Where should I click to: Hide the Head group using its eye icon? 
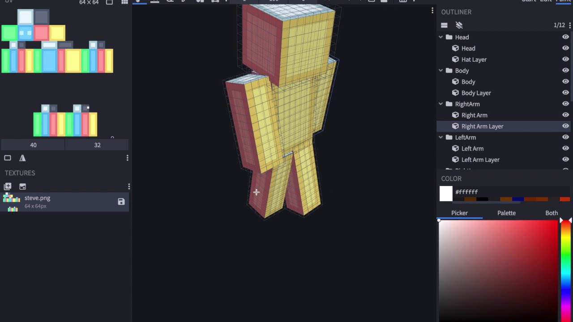tap(565, 37)
